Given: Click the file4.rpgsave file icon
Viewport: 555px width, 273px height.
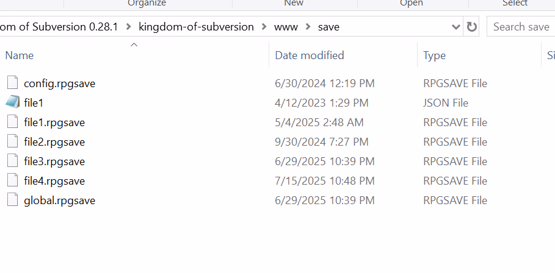Looking at the screenshot, I should (x=12, y=180).
